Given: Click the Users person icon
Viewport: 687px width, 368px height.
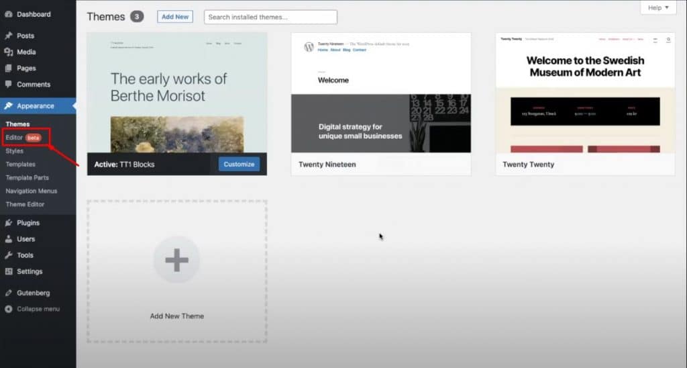Looking at the screenshot, I should coord(8,239).
